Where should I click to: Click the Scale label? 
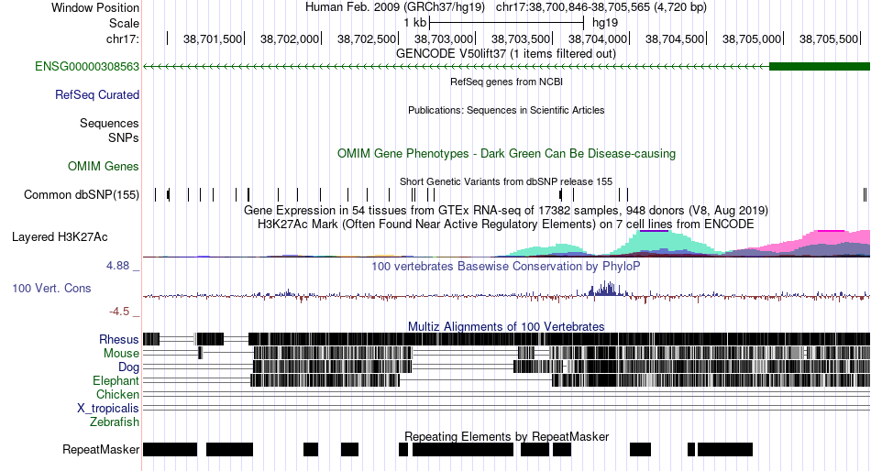point(124,23)
